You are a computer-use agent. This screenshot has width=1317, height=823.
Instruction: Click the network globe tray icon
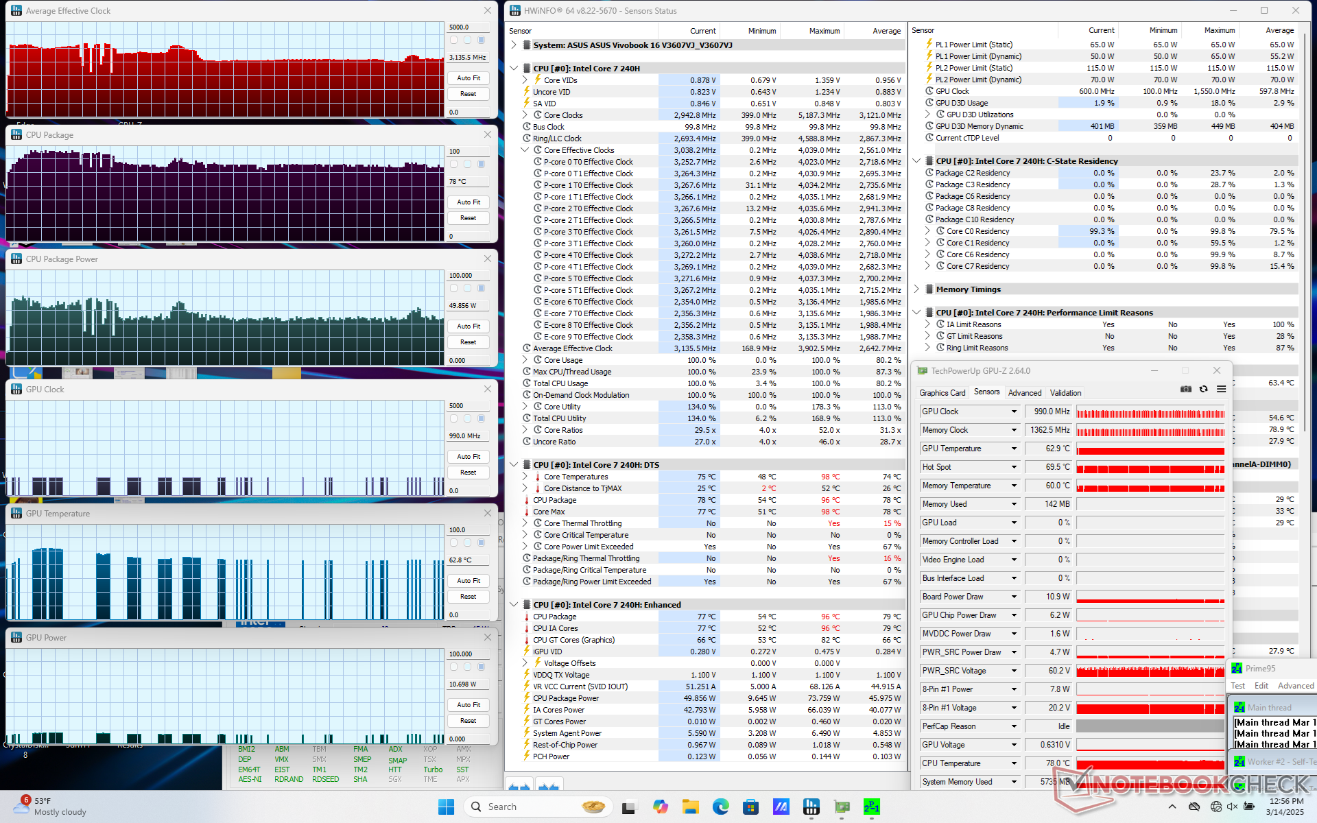coord(1215,807)
